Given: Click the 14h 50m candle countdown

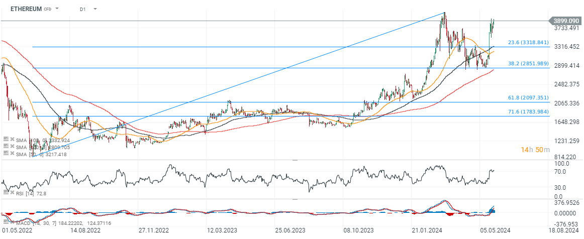Looking at the screenshot, I should pyautogui.click(x=535, y=150).
